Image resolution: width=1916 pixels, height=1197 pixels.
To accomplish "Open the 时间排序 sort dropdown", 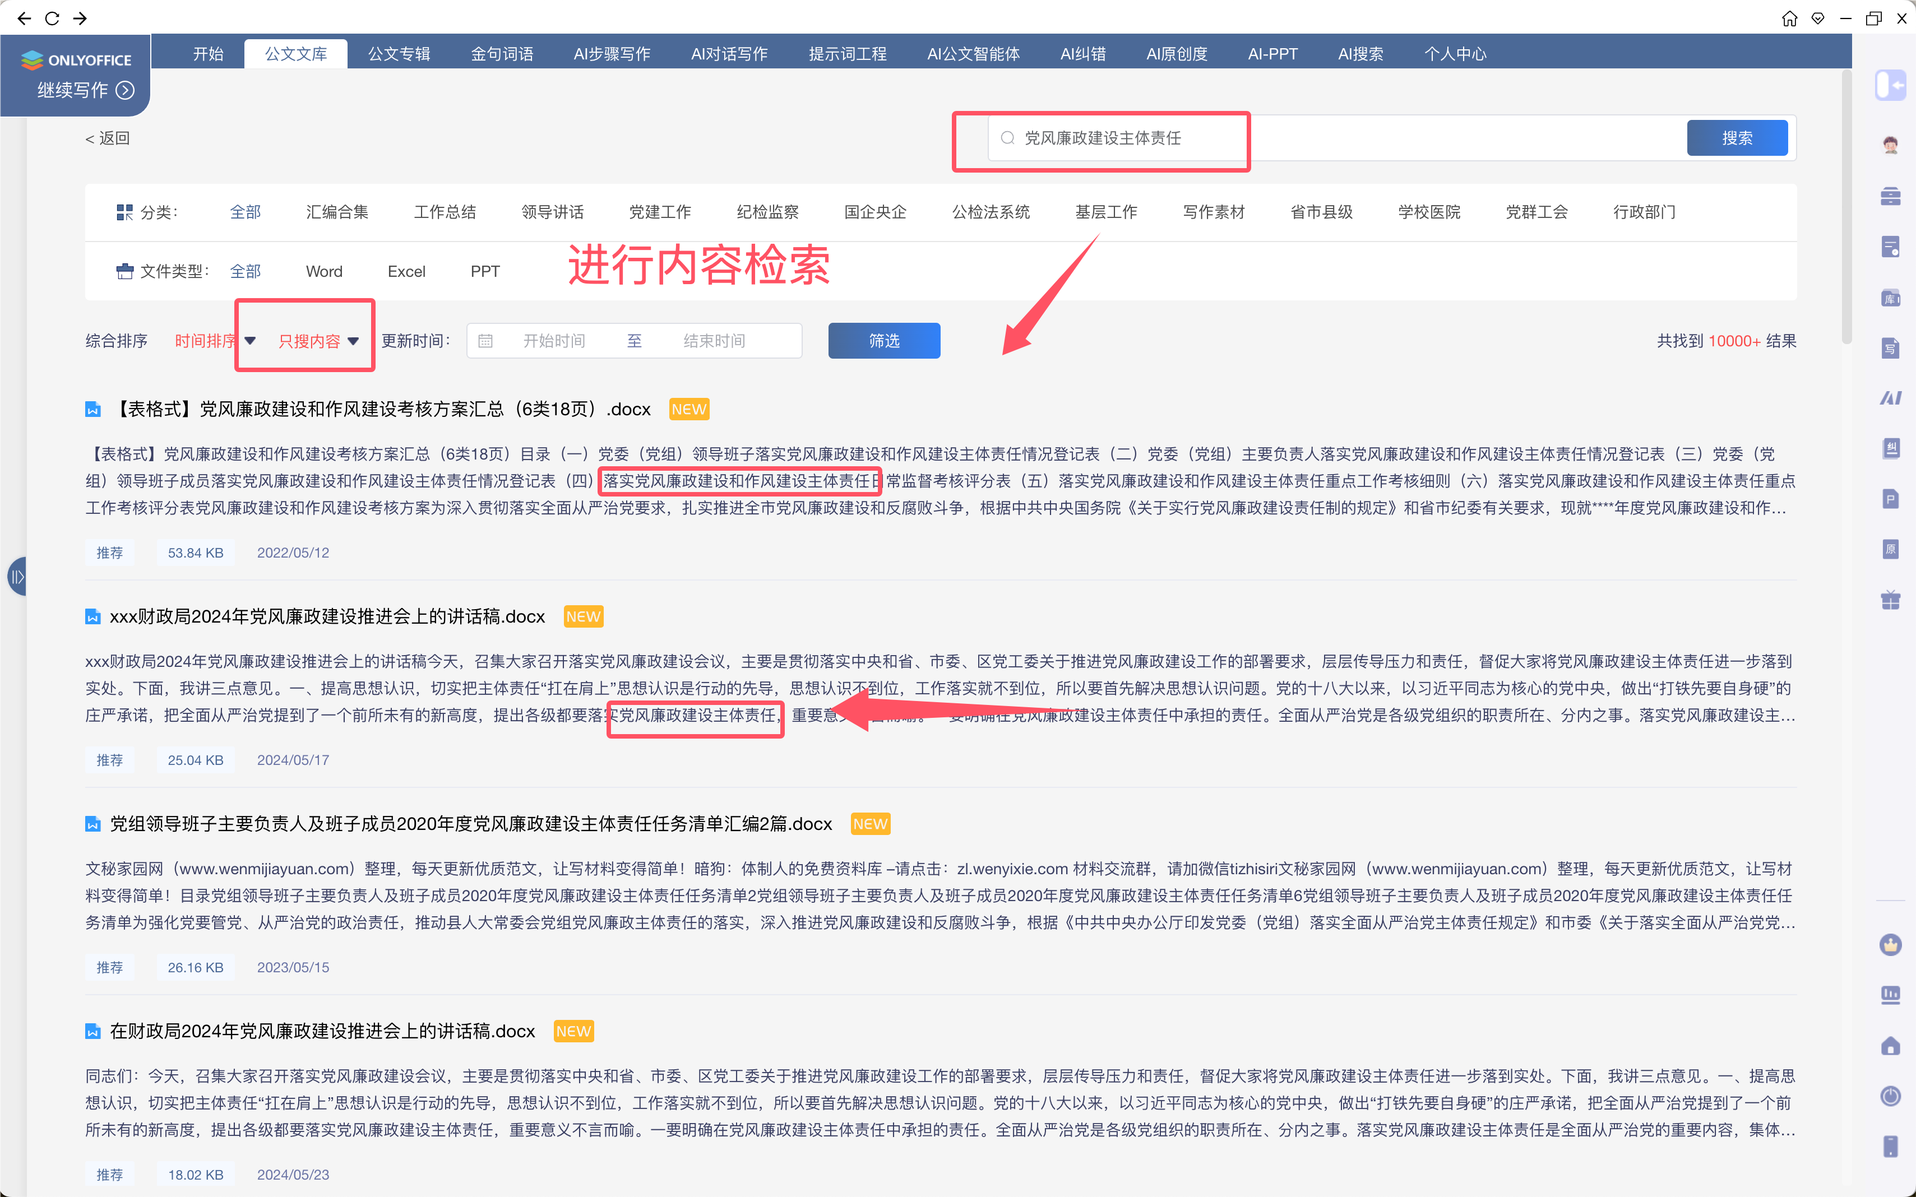I will (x=215, y=340).
